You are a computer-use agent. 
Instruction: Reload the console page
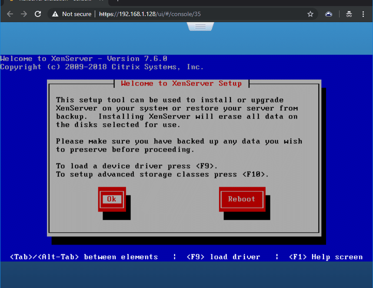(x=38, y=14)
